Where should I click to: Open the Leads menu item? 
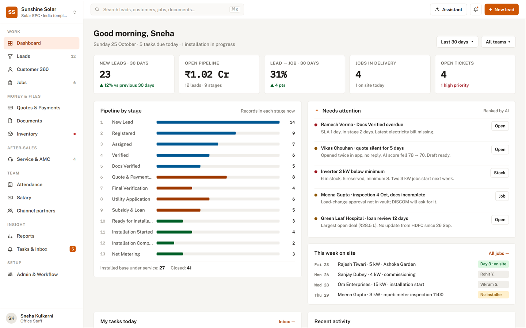click(x=41, y=56)
